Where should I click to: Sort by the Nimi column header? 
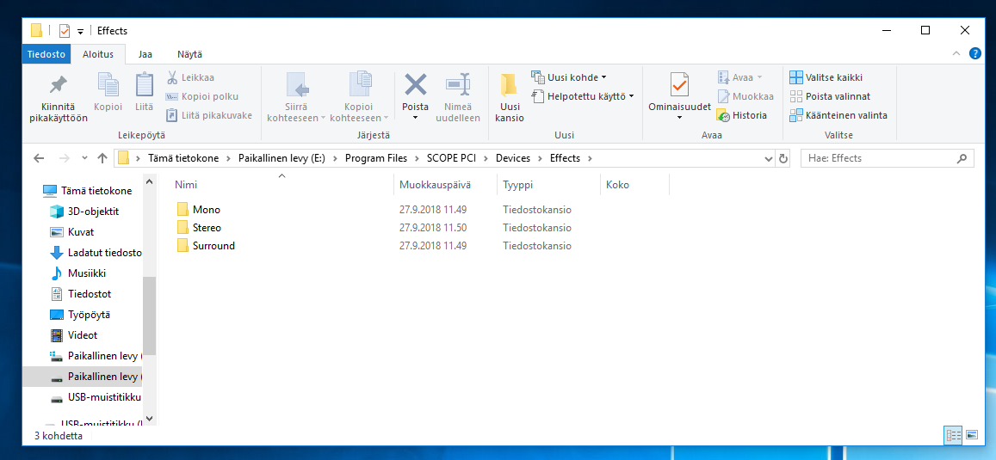point(186,185)
